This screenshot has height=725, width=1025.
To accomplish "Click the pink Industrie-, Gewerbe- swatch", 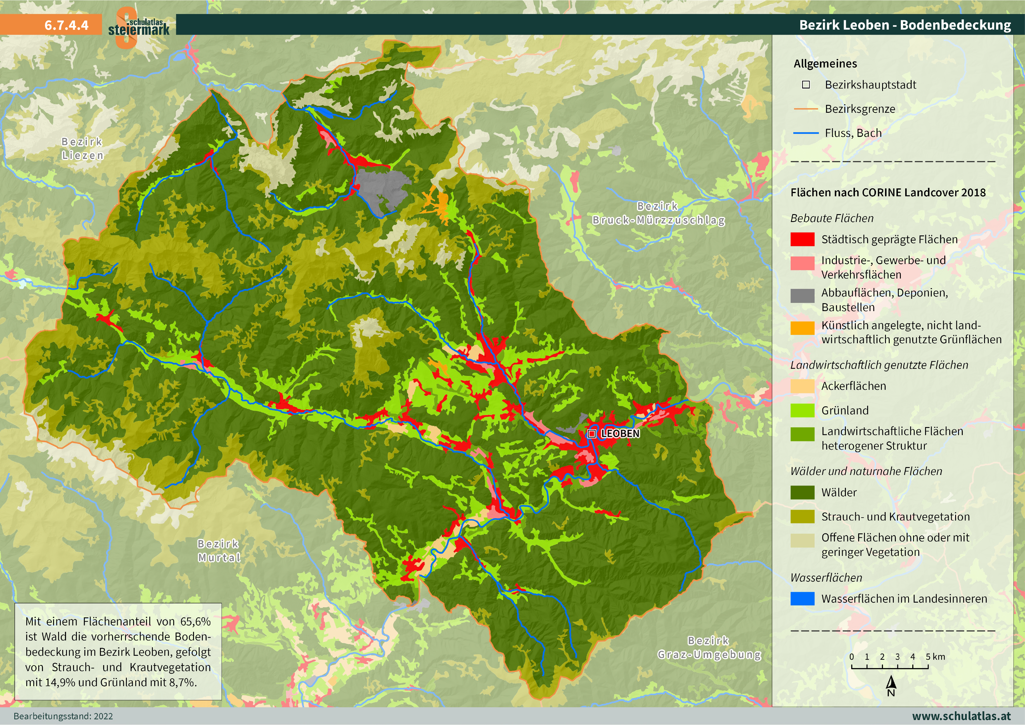I will coord(802,263).
